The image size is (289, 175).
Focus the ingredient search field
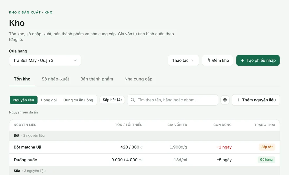[x=173, y=100]
